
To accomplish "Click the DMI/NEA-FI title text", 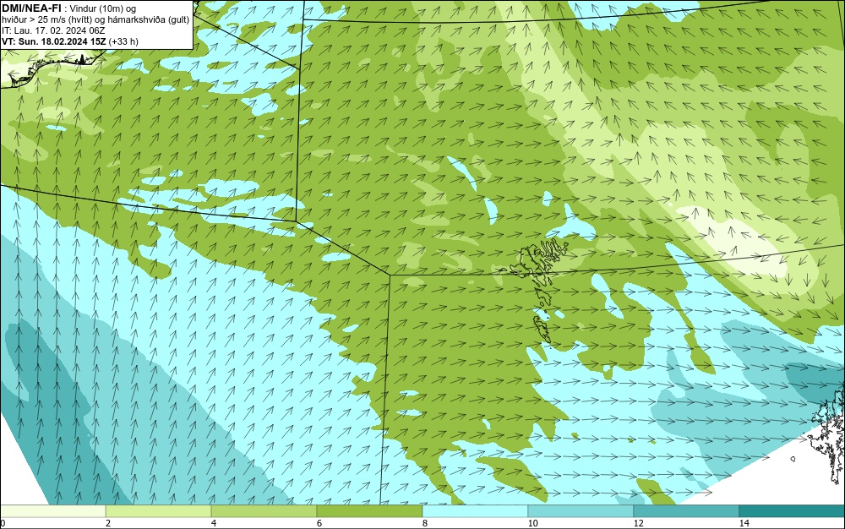I will (32, 8).
